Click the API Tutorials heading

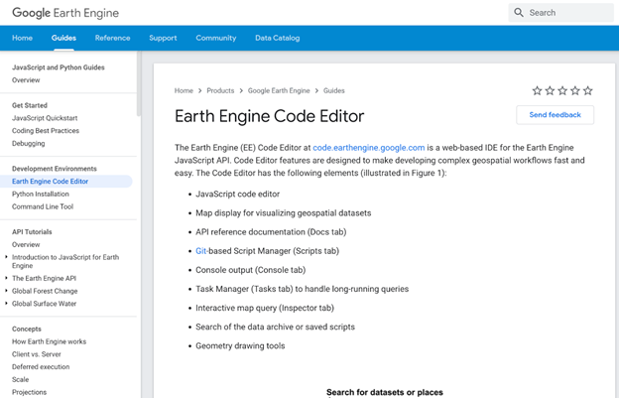pos(32,232)
